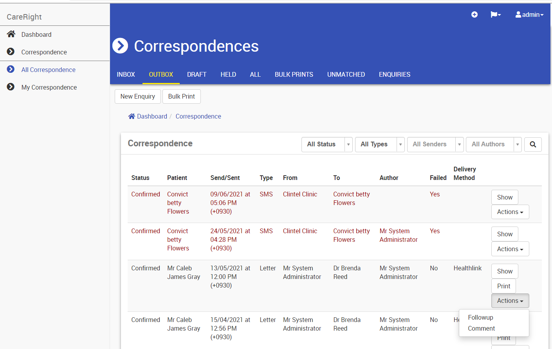Screen dimensions: 552x349
Task: Click the Delivery Method column header
Action: coord(465,173)
